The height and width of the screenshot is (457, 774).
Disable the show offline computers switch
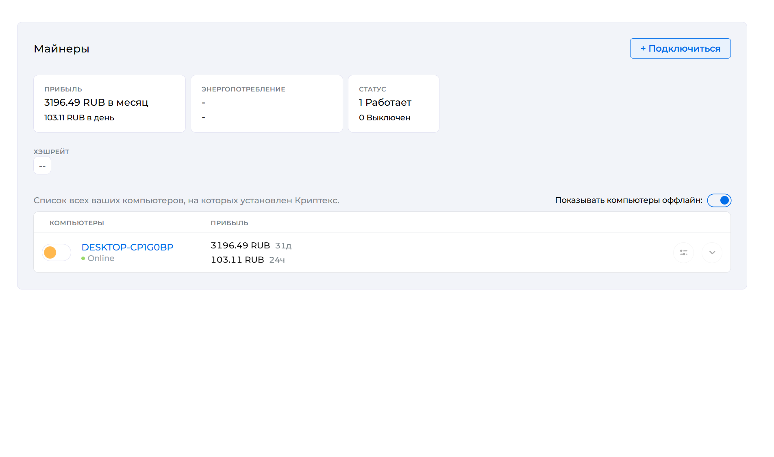click(x=719, y=200)
